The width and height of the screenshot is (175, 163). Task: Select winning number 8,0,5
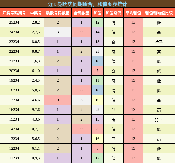36,42
